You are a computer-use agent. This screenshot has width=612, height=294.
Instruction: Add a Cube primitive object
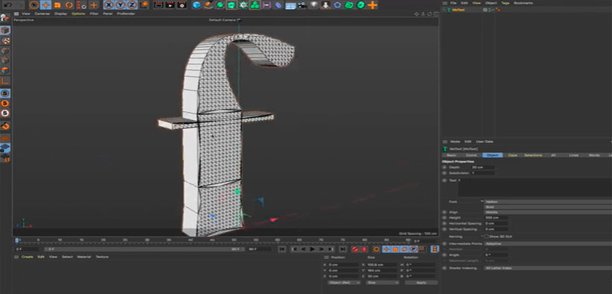coord(197,5)
